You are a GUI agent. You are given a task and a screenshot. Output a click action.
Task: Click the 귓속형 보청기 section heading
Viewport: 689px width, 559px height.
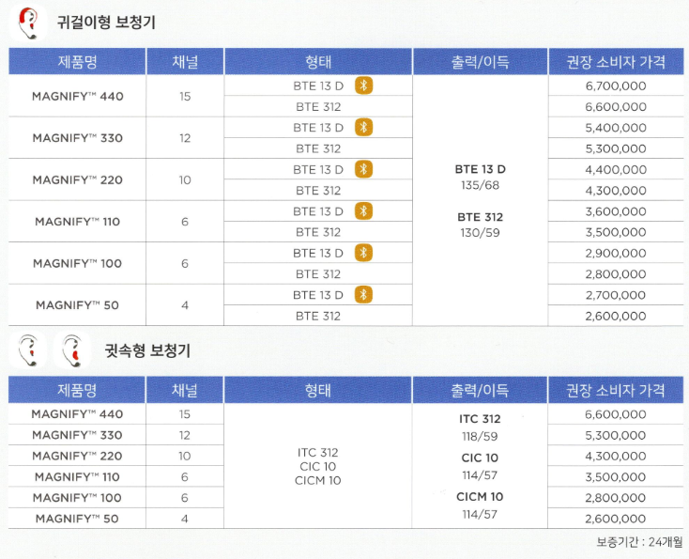[x=147, y=350]
